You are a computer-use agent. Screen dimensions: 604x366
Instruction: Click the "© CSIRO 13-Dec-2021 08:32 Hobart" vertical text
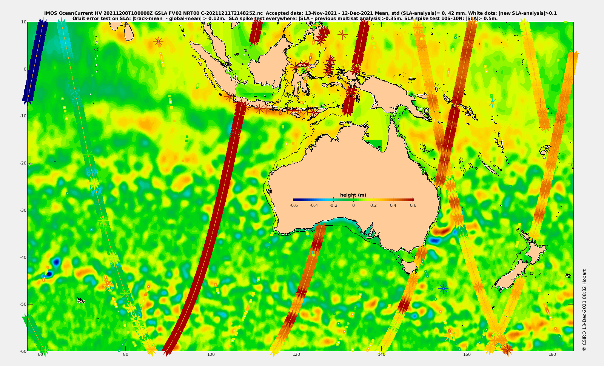pos(584,310)
